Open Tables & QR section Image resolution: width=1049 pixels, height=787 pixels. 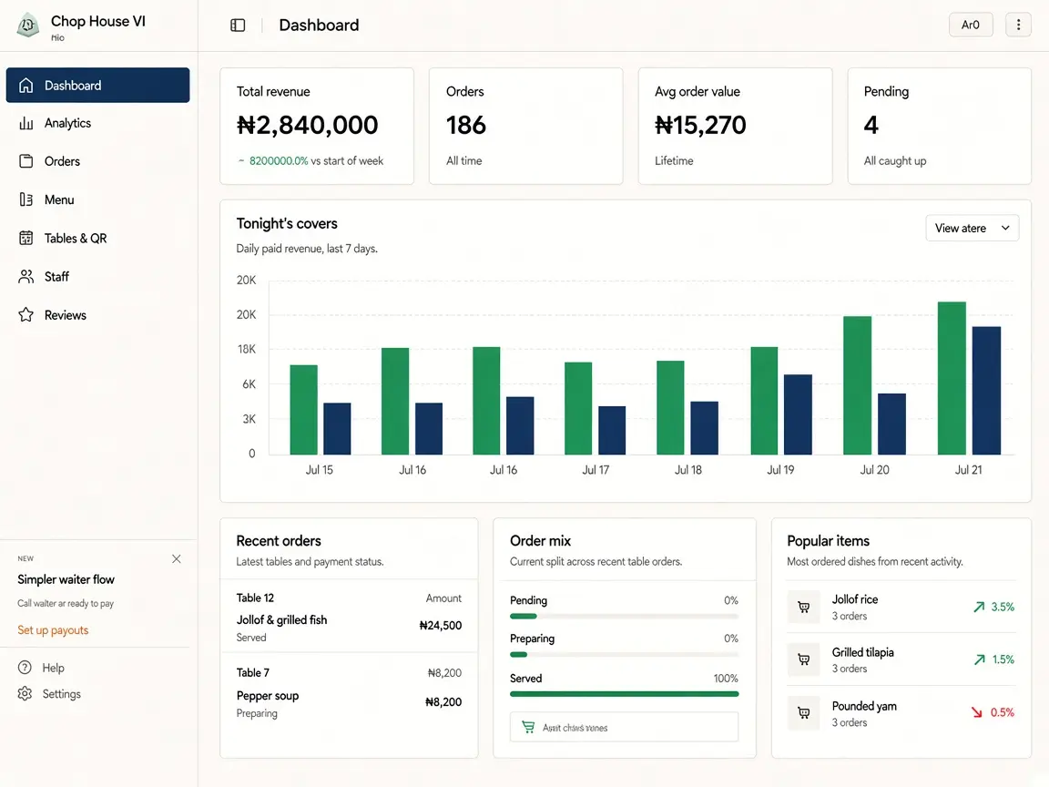click(x=97, y=239)
